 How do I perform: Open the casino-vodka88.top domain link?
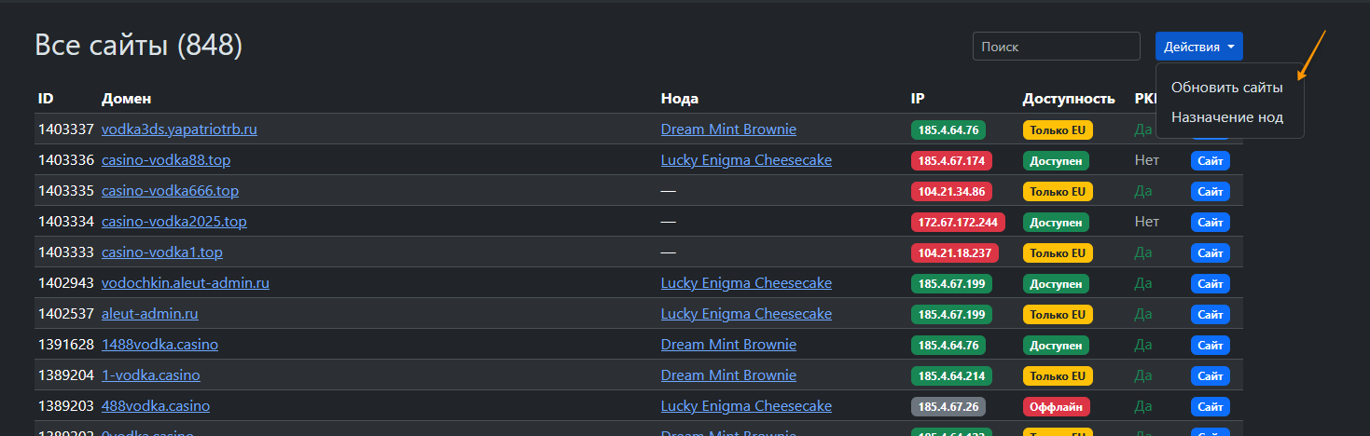click(166, 160)
